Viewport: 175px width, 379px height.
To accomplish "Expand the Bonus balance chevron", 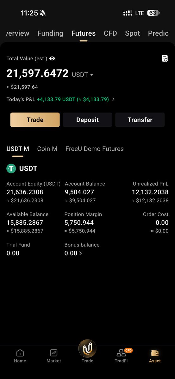I will coord(80,253).
